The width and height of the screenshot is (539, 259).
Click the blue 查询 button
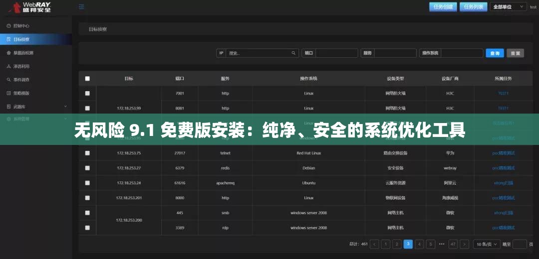click(495, 53)
